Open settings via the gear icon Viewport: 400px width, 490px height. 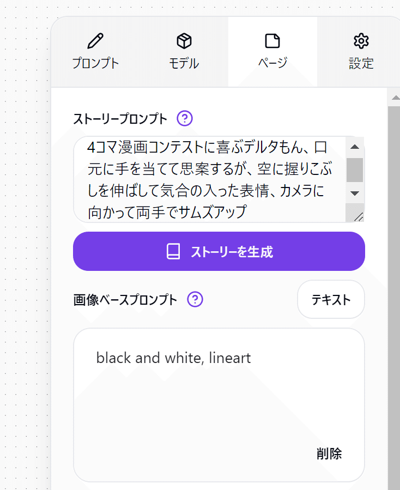(361, 40)
